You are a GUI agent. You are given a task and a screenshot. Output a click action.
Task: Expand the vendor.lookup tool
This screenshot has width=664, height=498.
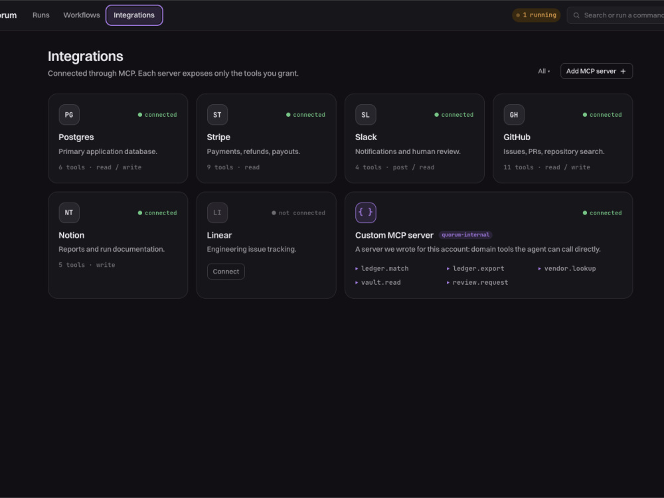click(x=567, y=268)
